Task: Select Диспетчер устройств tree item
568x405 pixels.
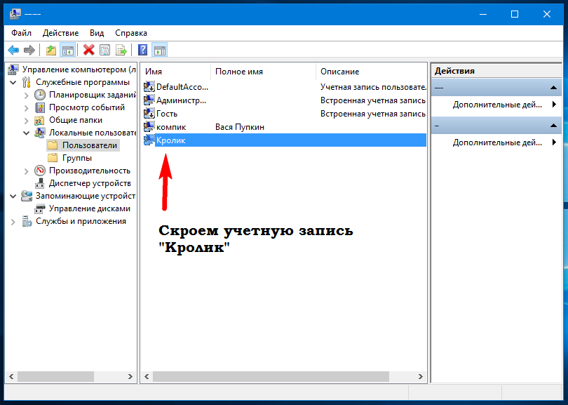Action: (90, 183)
